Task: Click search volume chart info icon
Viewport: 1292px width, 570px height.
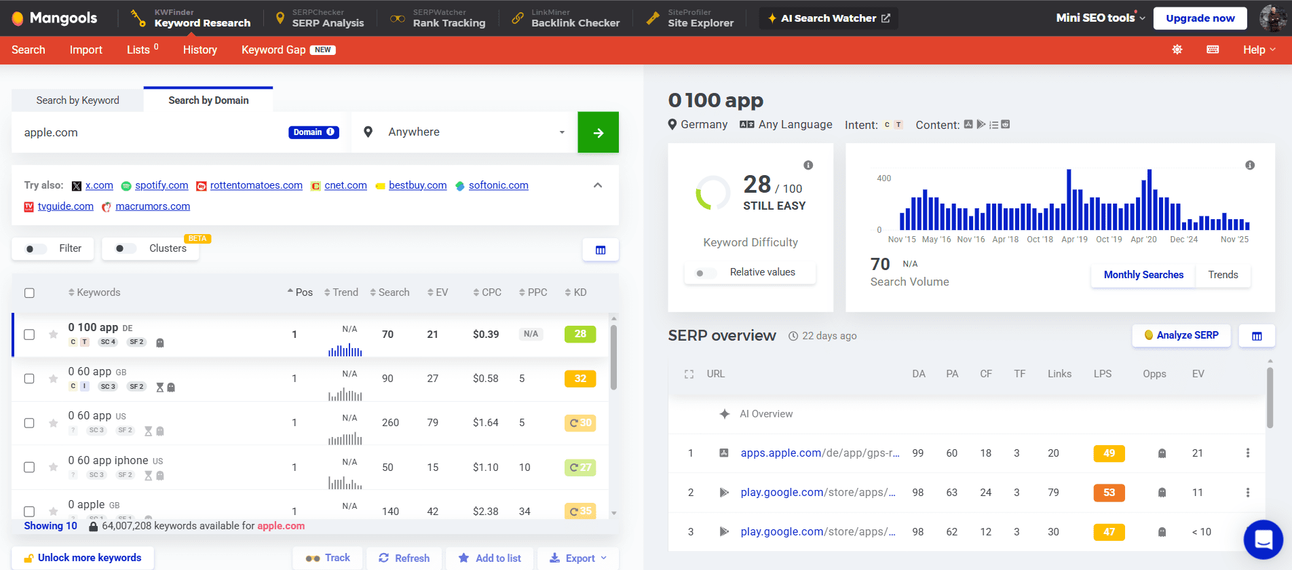Action: 1250,165
